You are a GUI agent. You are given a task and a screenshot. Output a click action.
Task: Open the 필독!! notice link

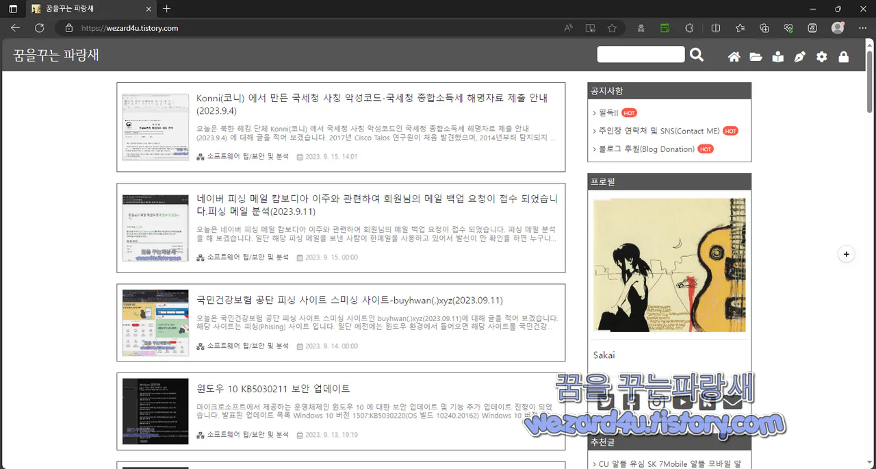pyautogui.click(x=608, y=113)
